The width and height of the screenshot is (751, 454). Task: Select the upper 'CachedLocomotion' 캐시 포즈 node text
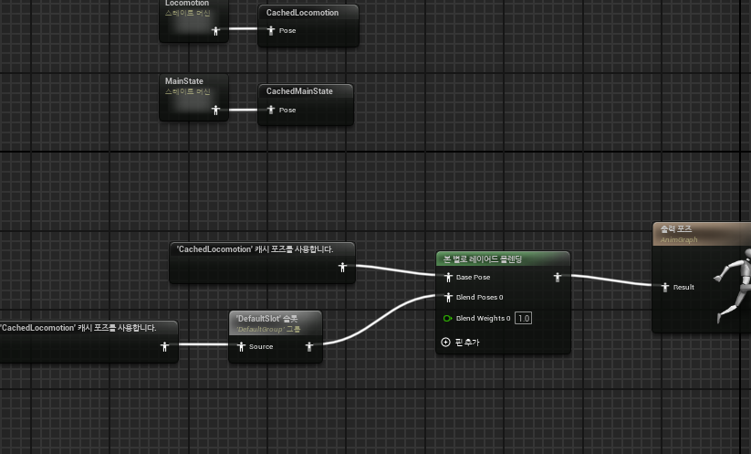(x=255, y=249)
